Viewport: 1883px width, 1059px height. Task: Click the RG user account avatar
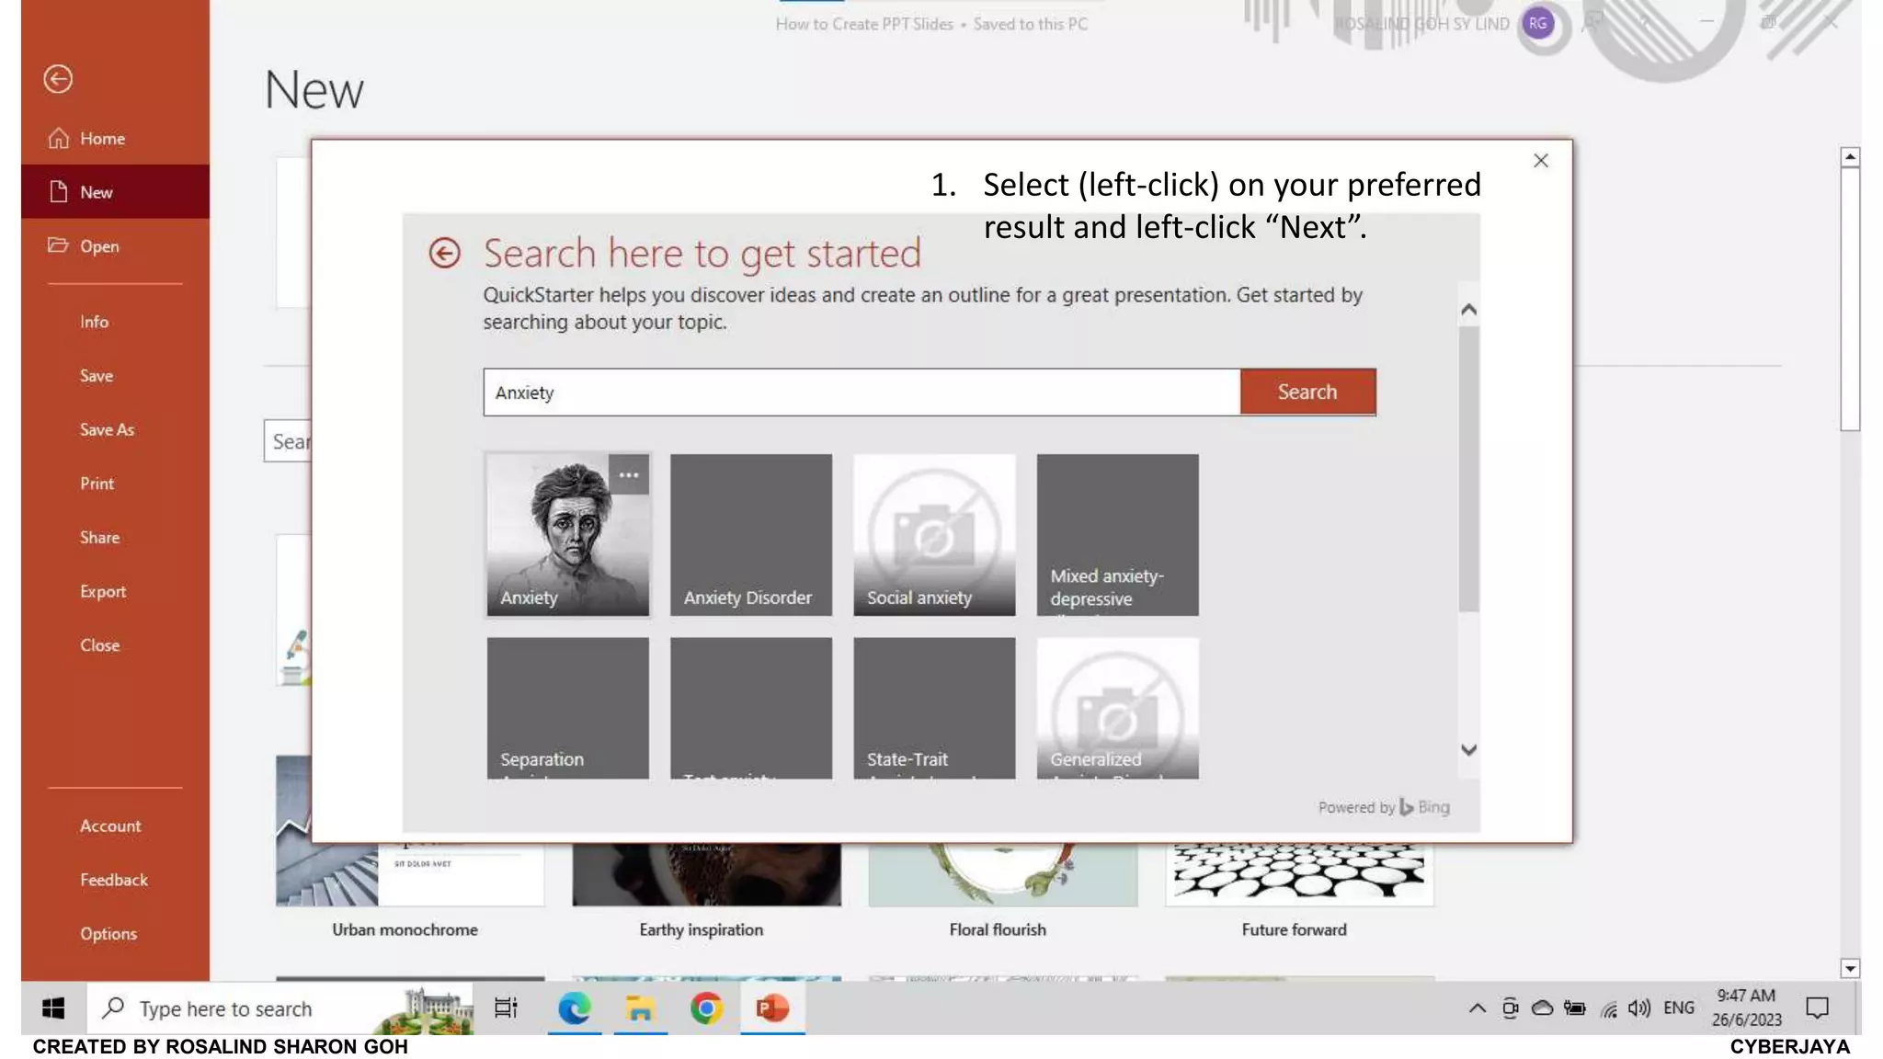(x=1538, y=24)
